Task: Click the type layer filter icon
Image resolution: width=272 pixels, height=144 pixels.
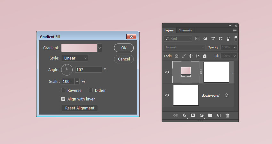Action: tap(213, 38)
